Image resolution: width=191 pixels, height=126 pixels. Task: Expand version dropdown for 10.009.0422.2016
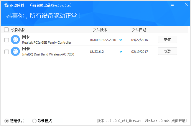tap(121, 40)
